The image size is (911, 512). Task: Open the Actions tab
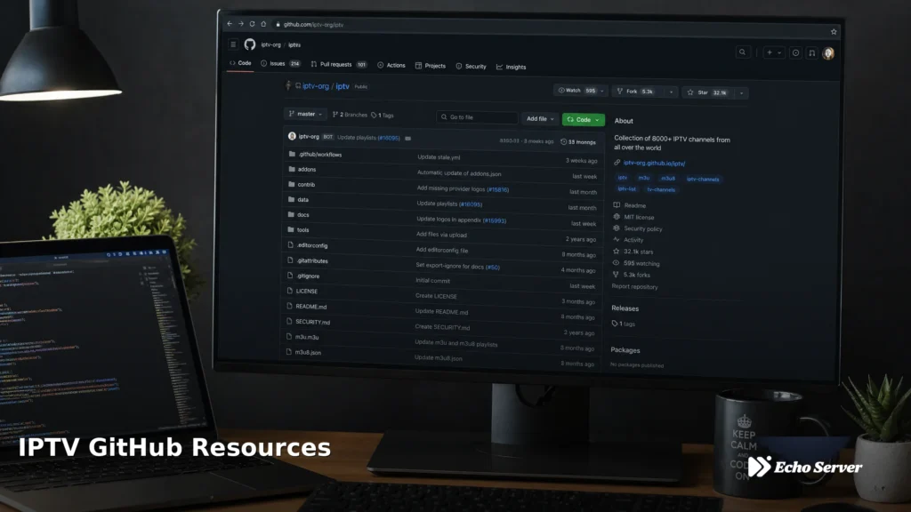[x=391, y=65]
